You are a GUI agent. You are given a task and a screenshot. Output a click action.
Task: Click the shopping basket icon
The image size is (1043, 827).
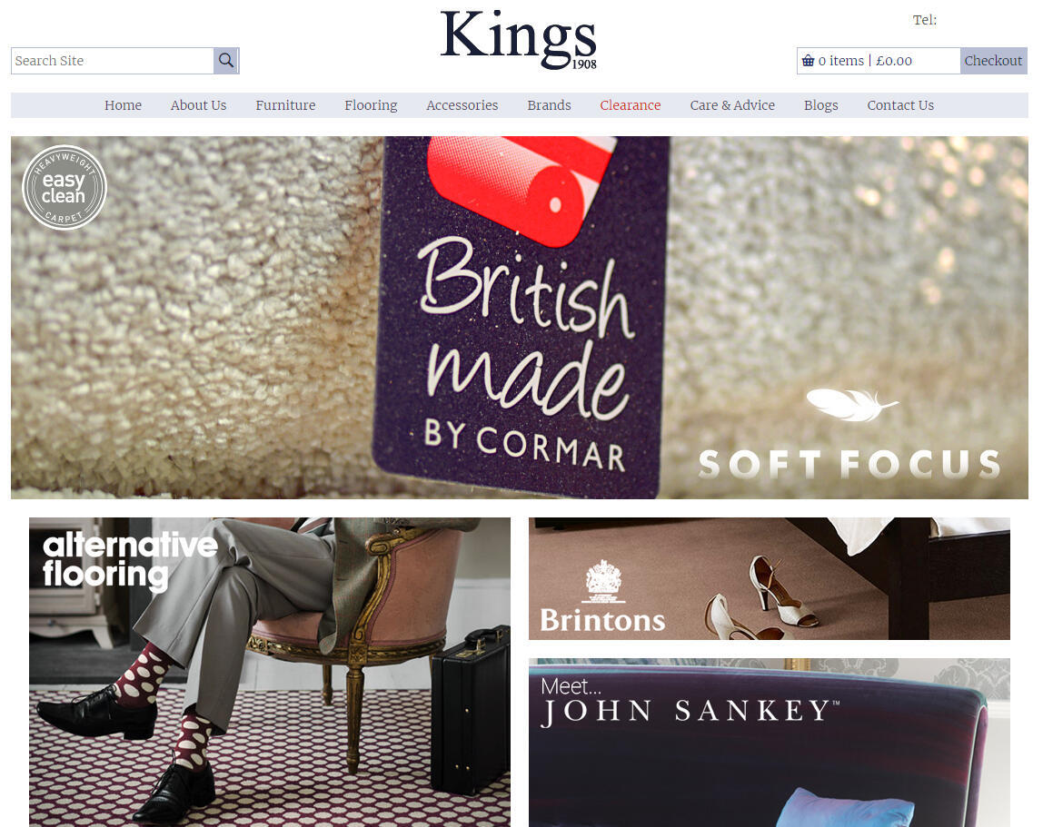pos(808,61)
